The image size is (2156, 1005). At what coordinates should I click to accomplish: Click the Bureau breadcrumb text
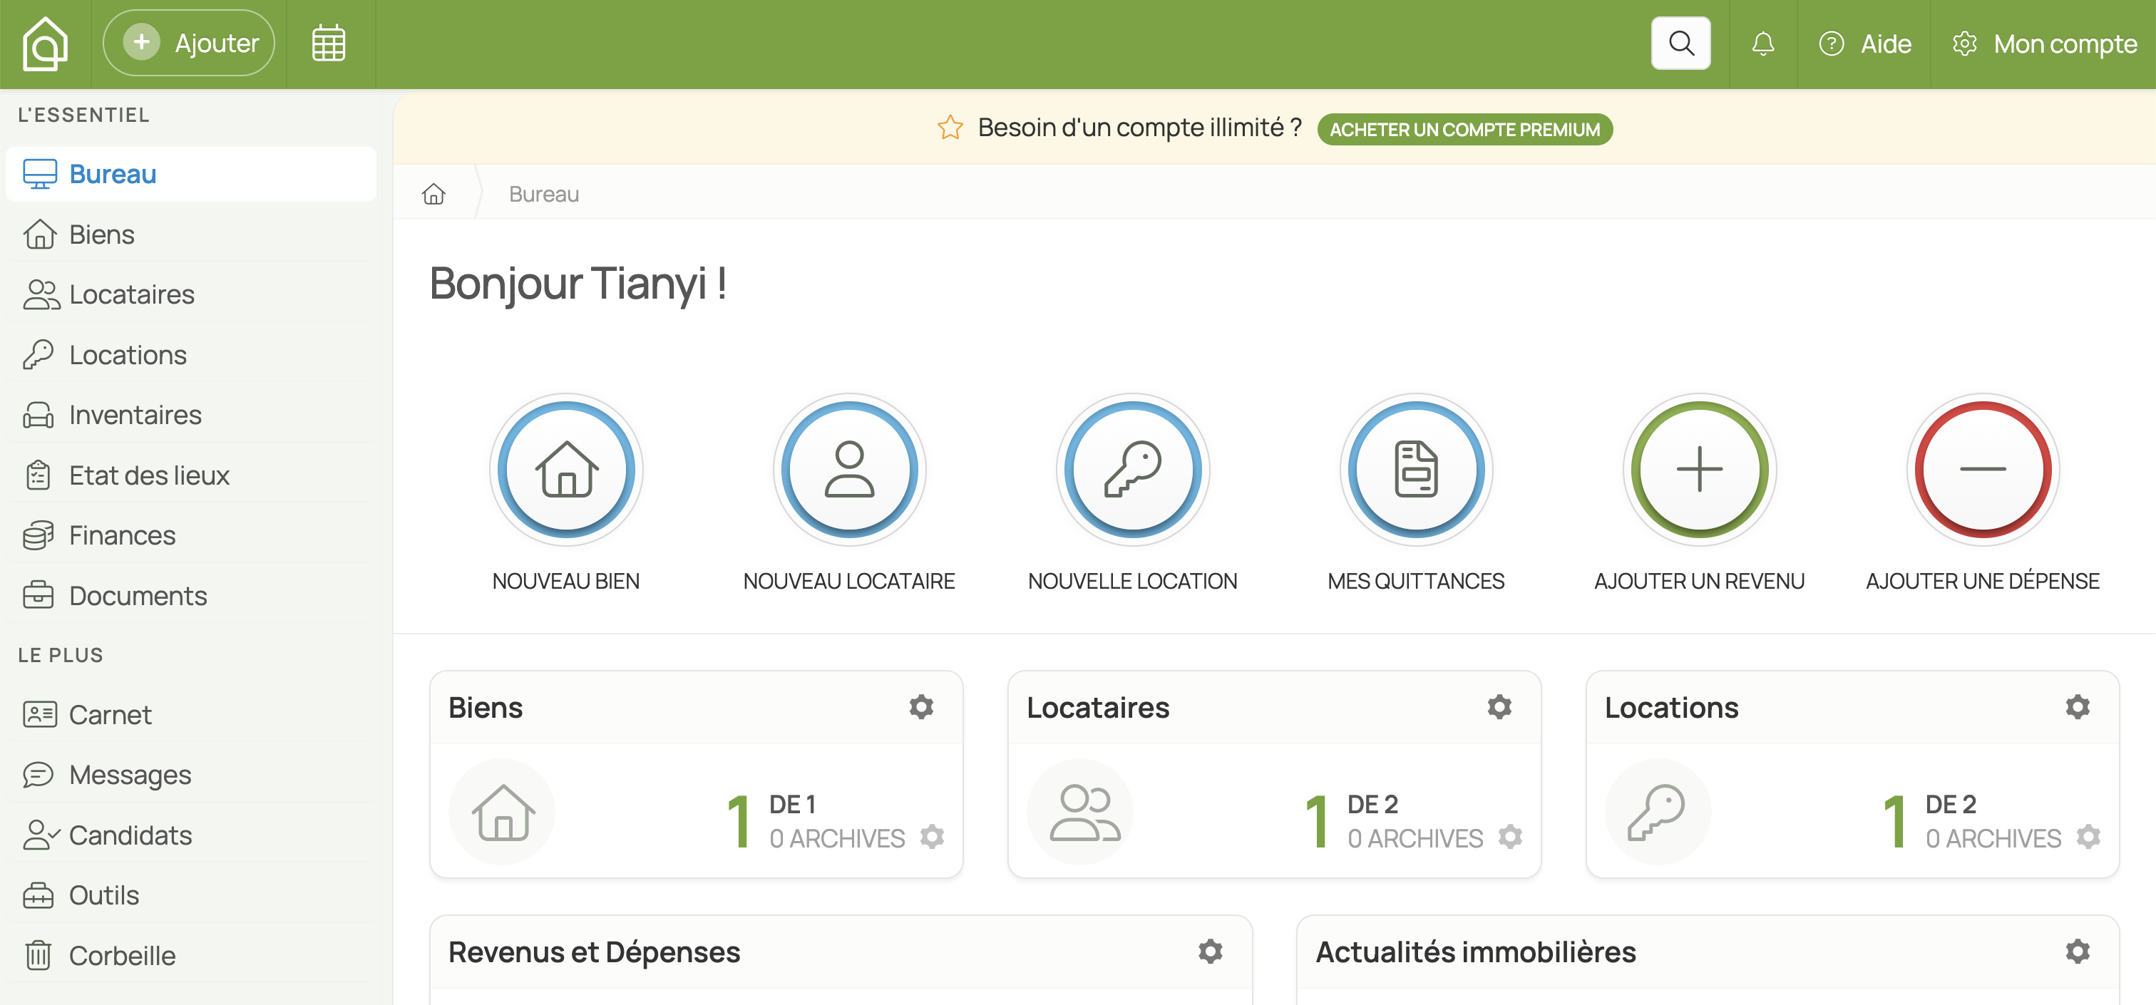point(544,194)
